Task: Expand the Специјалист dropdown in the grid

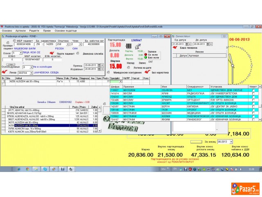Action: [x=120, y=82]
